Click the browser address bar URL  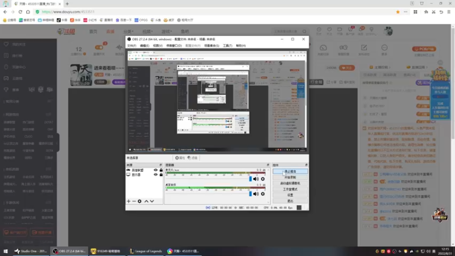click(68, 12)
